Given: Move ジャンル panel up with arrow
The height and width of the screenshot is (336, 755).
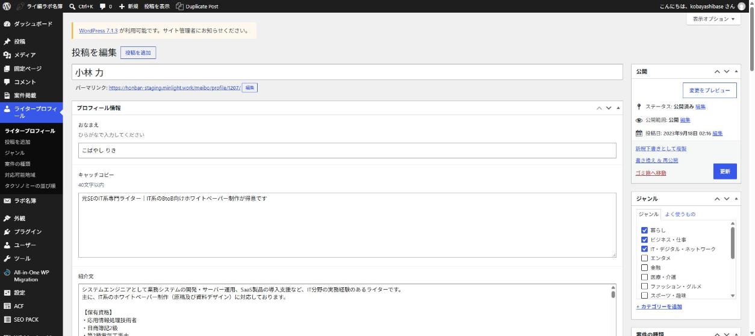Looking at the screenshot, I should click(x=717, y=199).
